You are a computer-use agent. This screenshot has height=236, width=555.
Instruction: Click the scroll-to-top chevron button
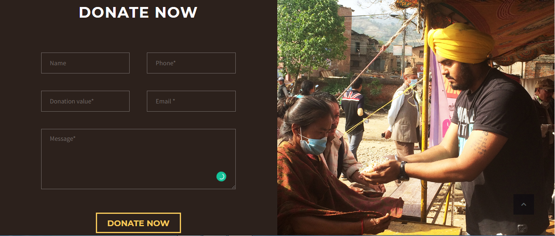click(x=523, y=204)
